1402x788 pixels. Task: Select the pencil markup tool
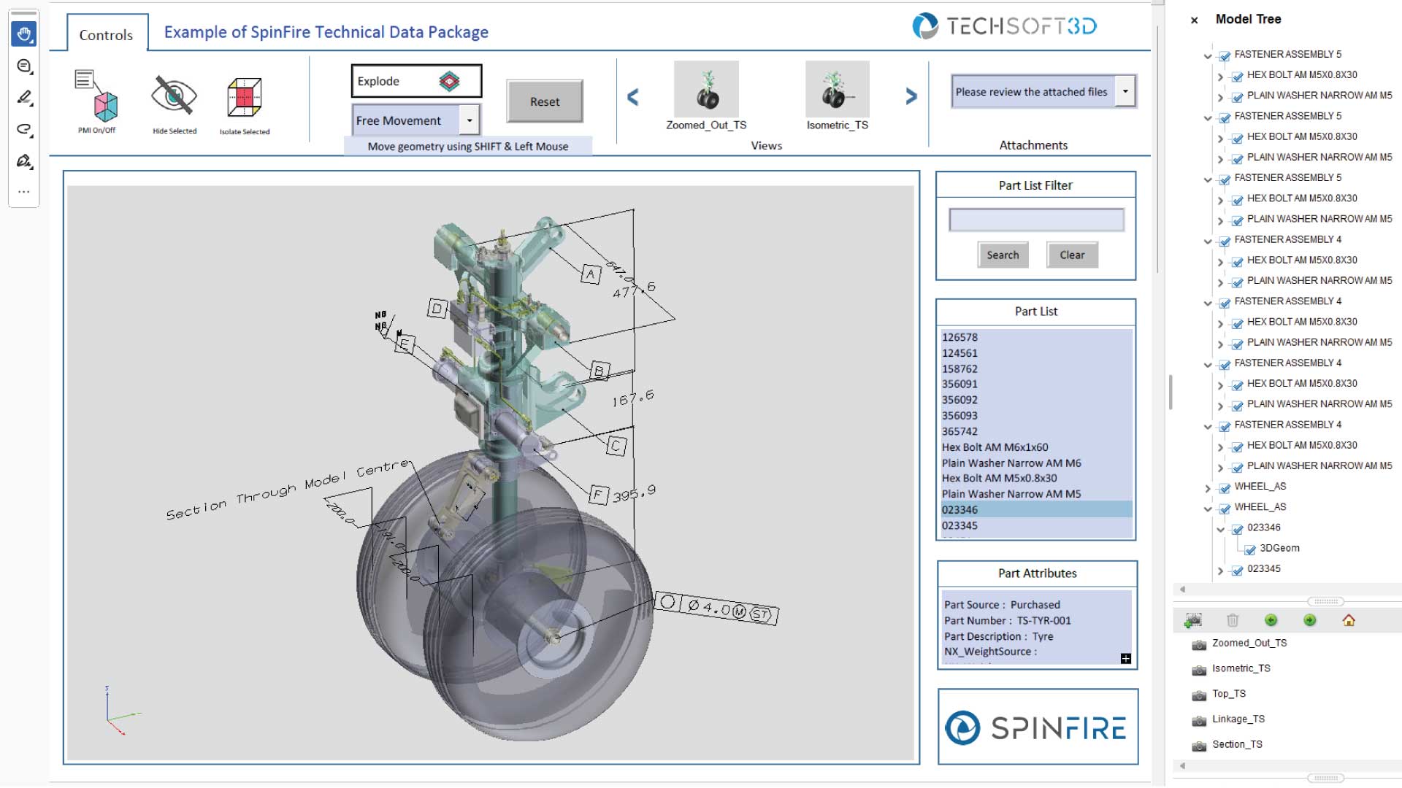pos(23,97)
